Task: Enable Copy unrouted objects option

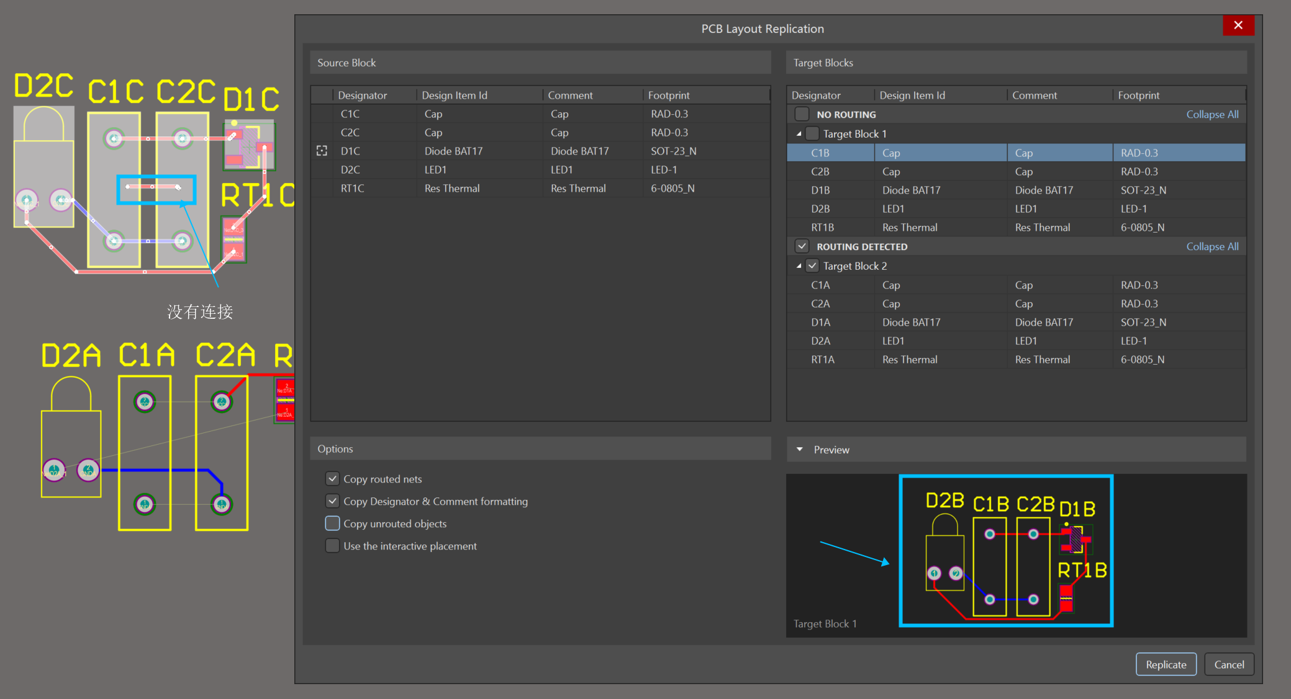Action: pos(333,523)
